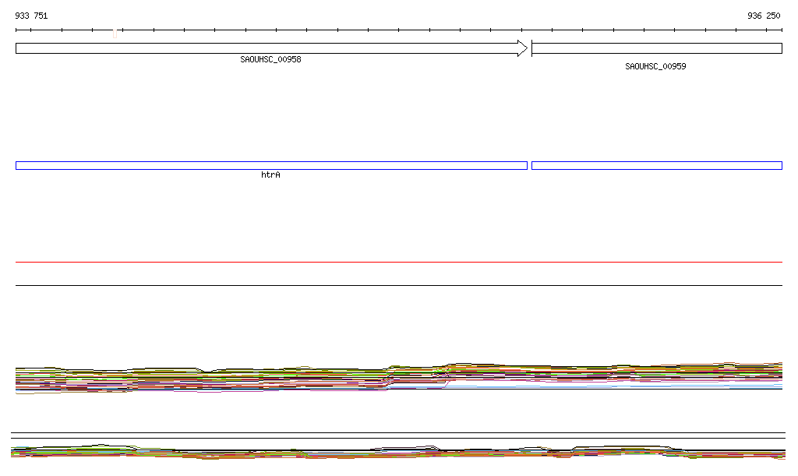The width and height of the screenshot is (798, 476).
Task: Click the blue box under SAOUHSC_00959
Action: [x=656, y=165]
